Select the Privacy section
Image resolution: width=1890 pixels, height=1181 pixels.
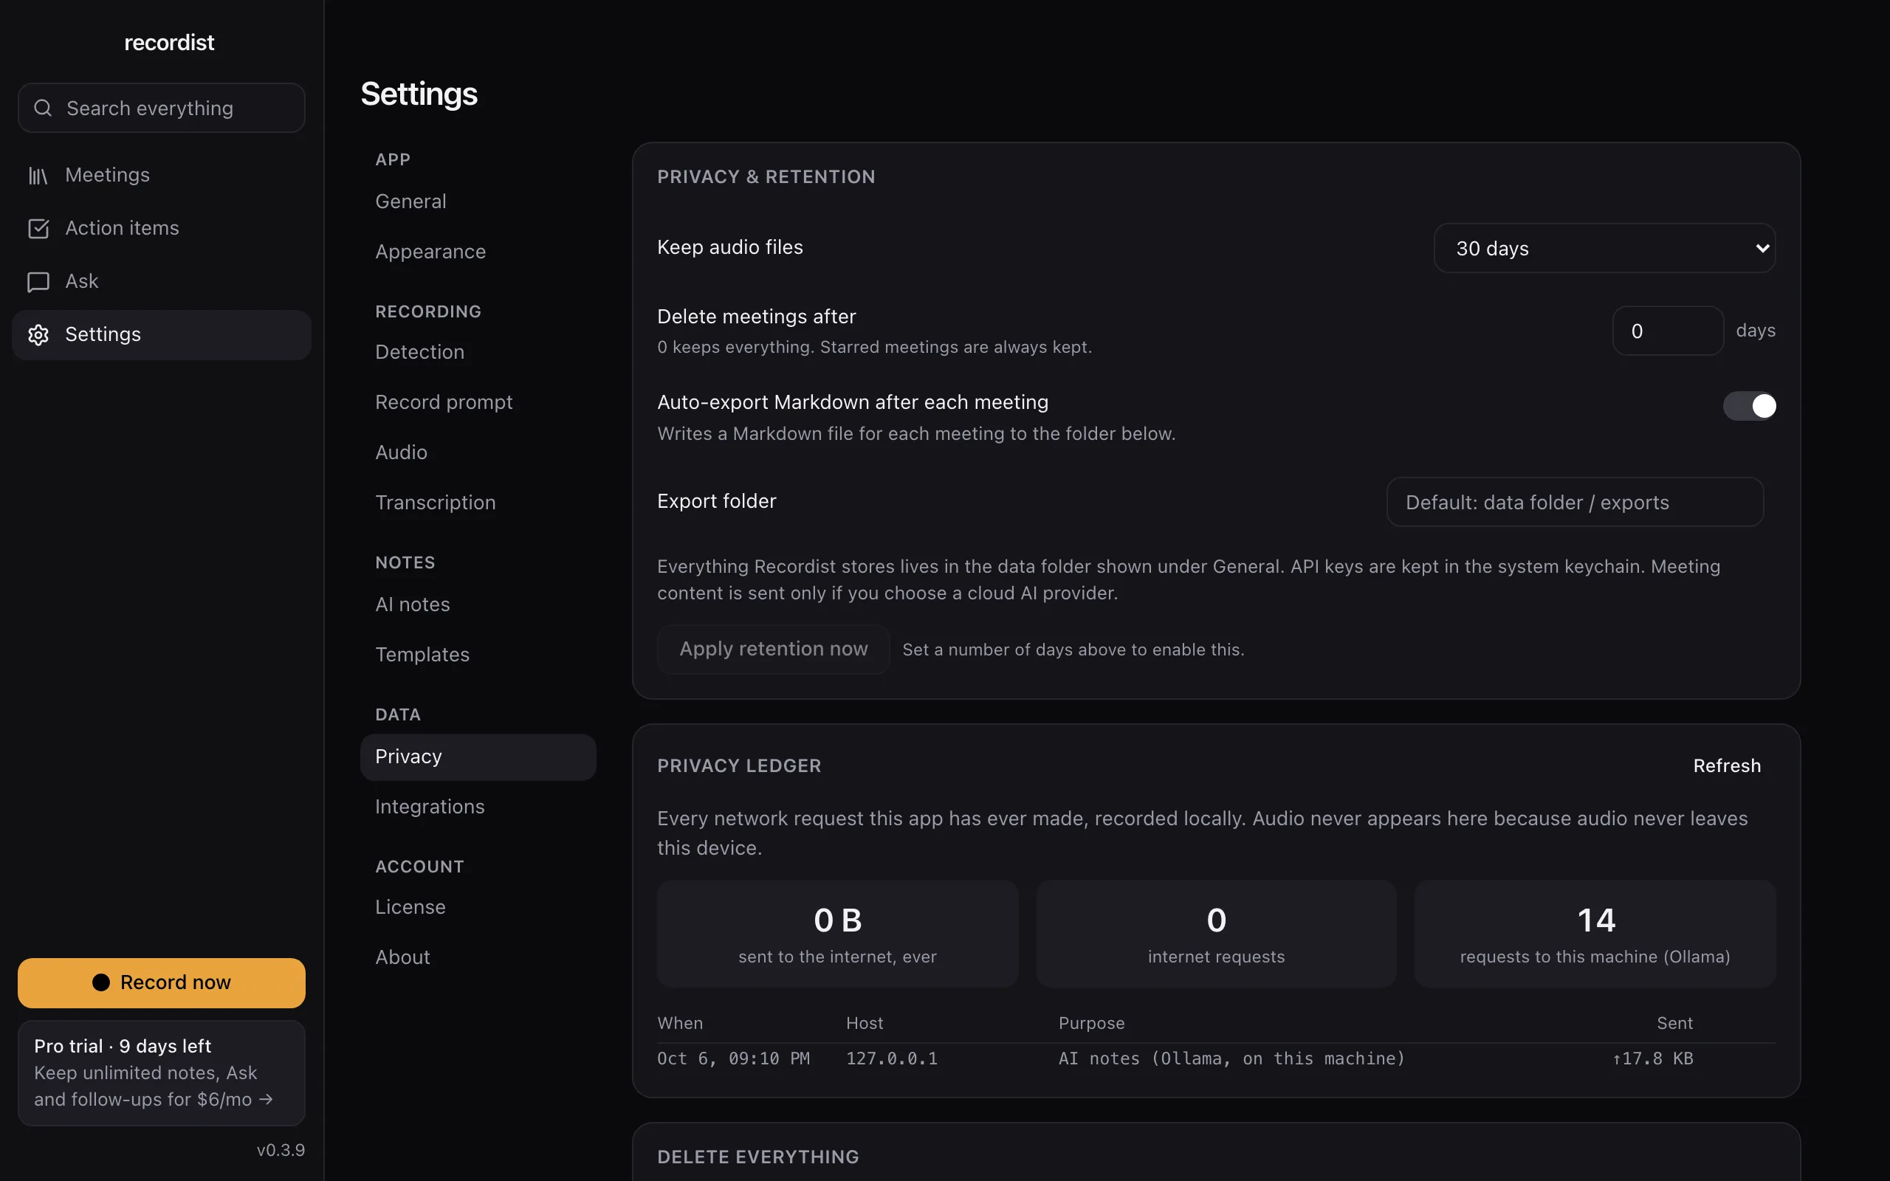click(x=478, y=757)
